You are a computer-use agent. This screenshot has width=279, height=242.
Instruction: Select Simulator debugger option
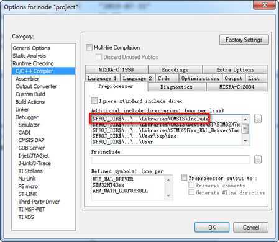click(x=29, y=125)
